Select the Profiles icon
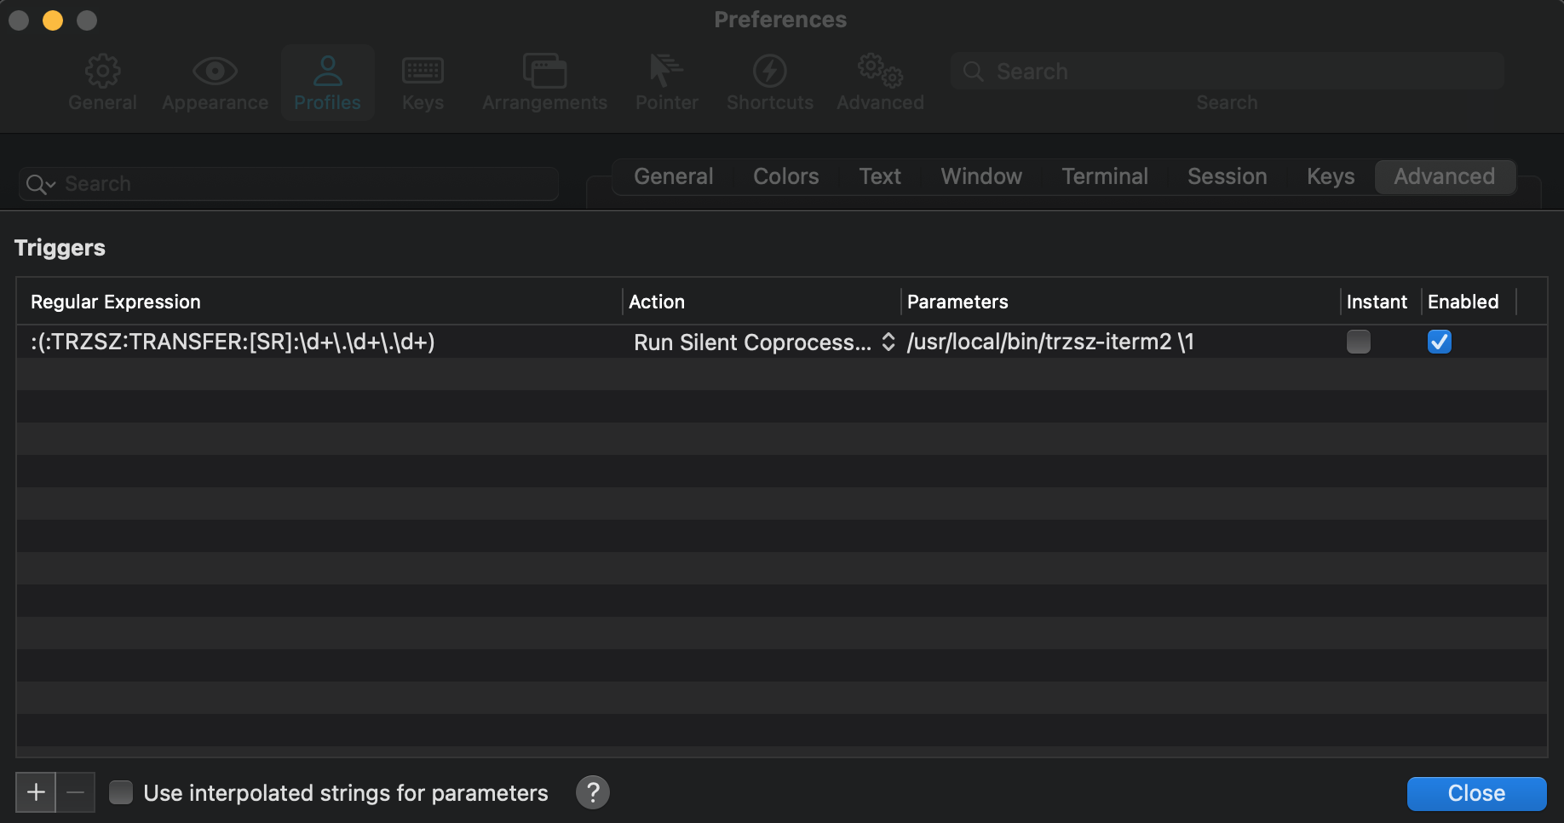Viewport: 1564px width, 823px height. pos(327,81)
